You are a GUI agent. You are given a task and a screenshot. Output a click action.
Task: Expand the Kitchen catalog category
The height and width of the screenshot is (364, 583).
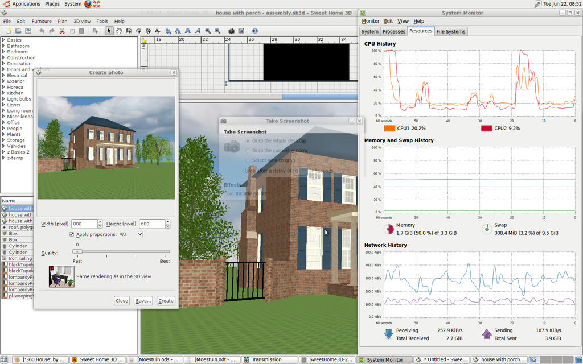pyautogui.click(x=3, y=93)
